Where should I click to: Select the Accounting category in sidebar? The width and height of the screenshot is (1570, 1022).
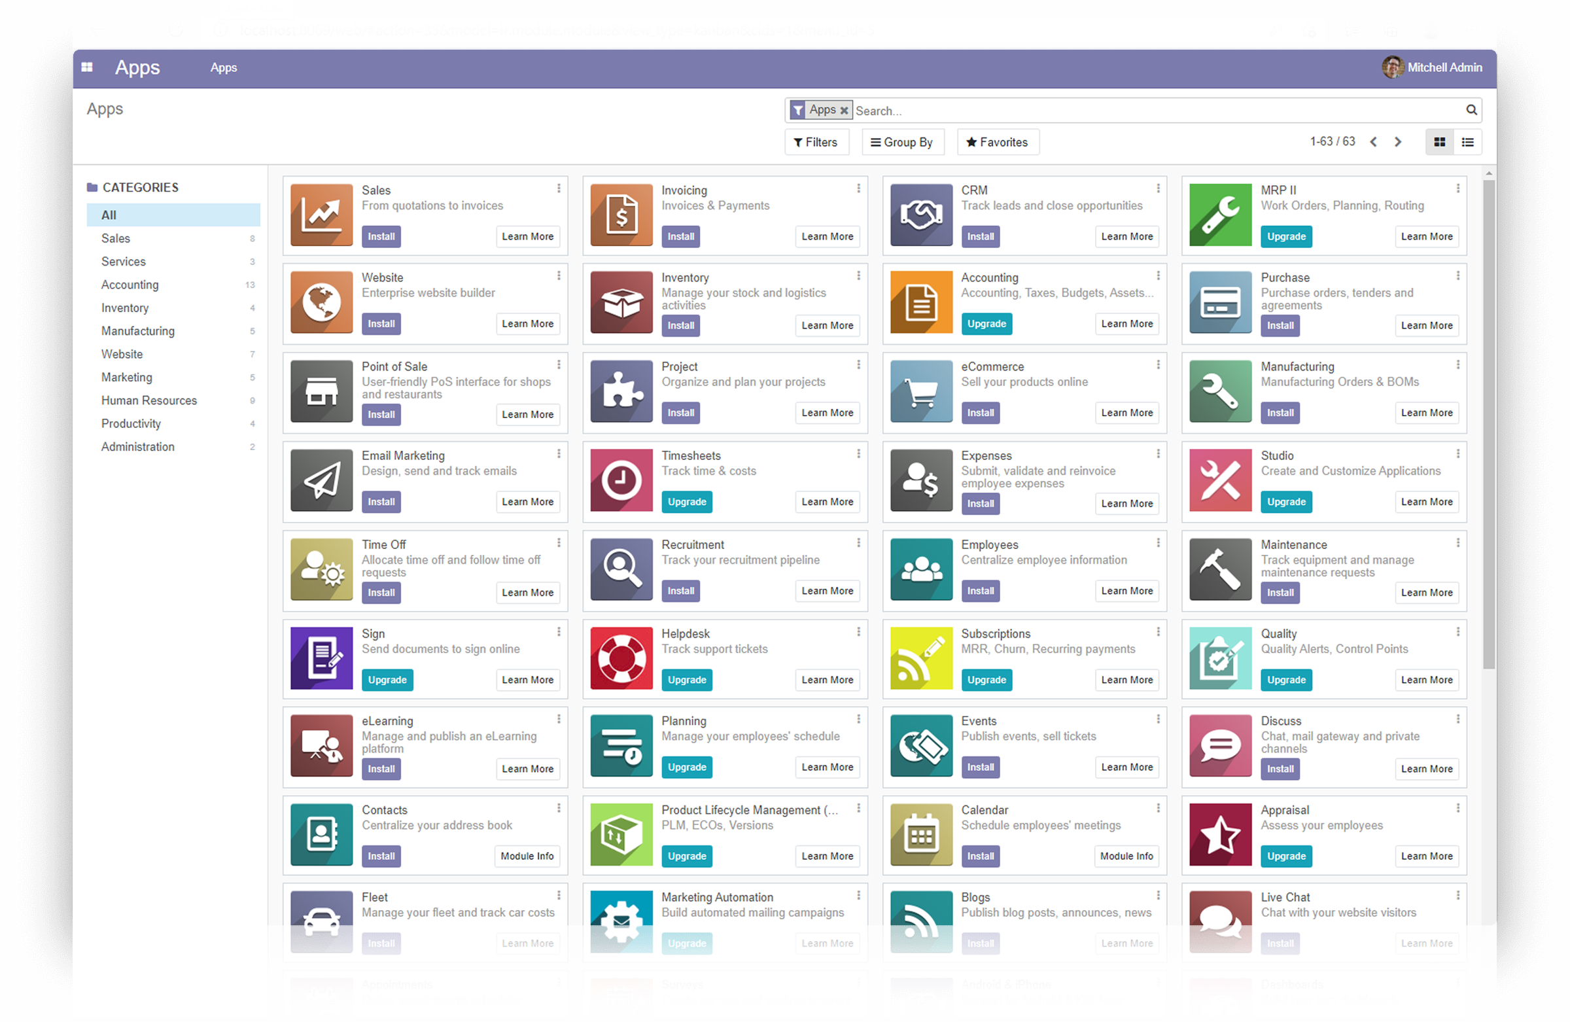point(130,285)
